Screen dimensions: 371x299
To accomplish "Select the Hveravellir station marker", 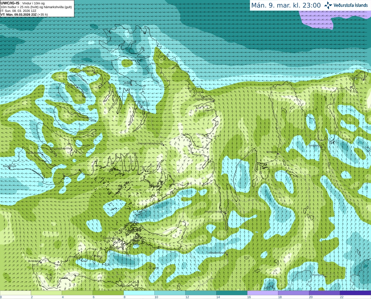I will 325,277.
